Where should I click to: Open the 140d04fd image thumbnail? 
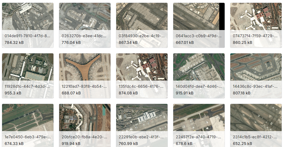point(199,67)
